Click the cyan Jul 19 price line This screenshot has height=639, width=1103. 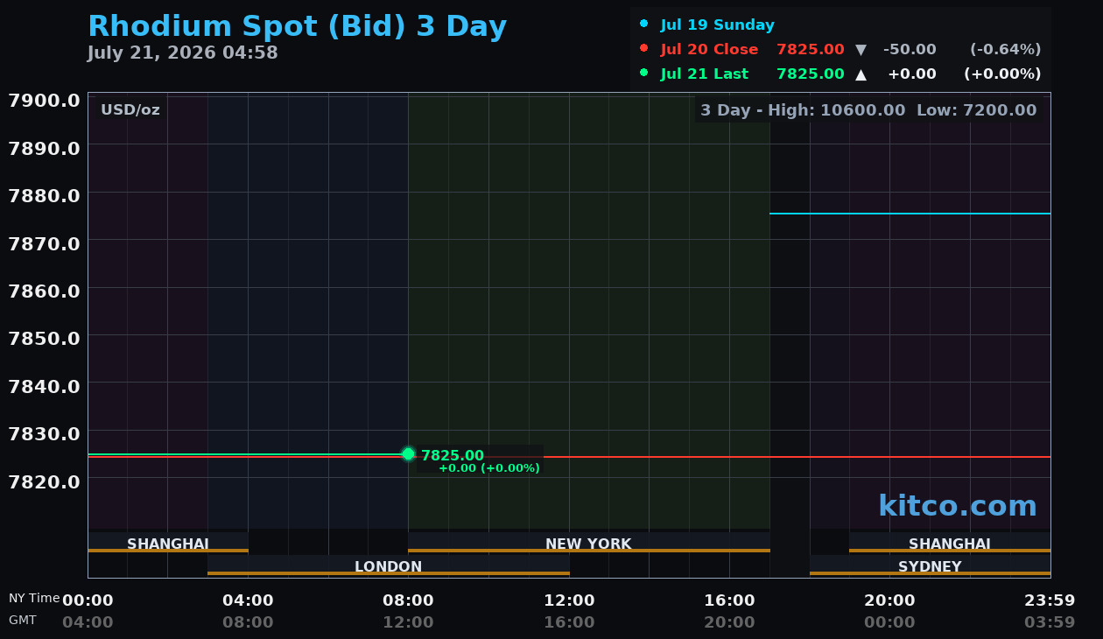[x=910, y=214]
